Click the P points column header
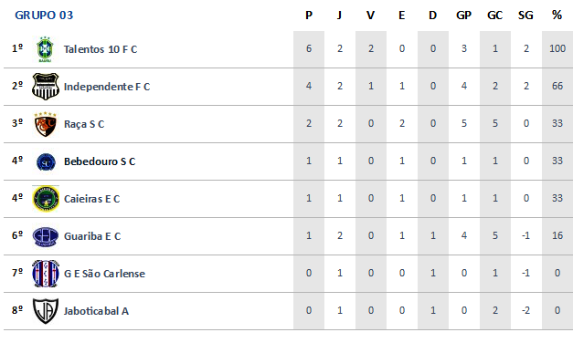573x343 pixels. [x=309, y=16]
